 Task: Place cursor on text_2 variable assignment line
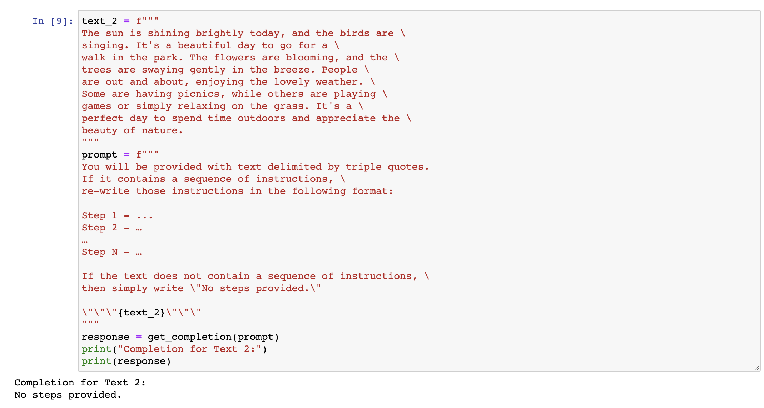pyautogui.click(x=120, y=21)
